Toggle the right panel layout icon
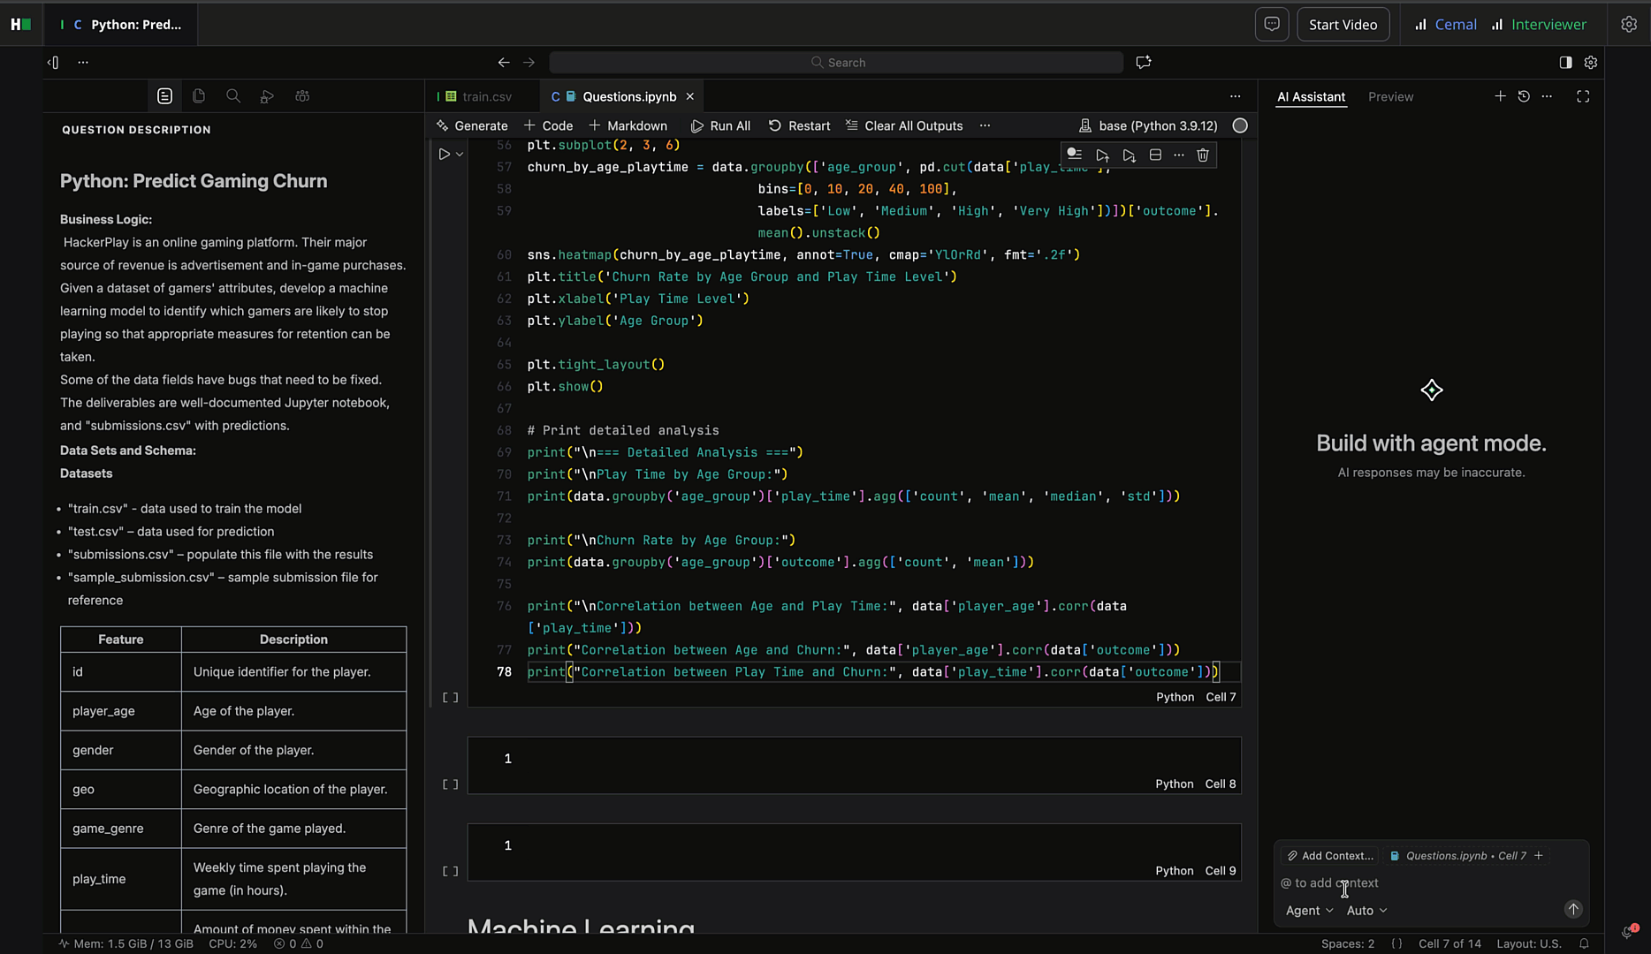This screenshot has height=954, width=1651. [1564, 62]
